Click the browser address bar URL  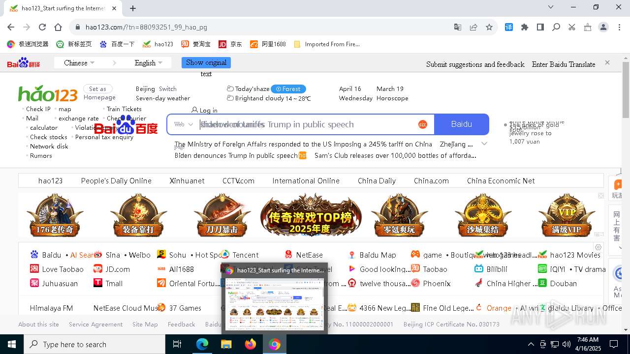(x=146, y=27)
